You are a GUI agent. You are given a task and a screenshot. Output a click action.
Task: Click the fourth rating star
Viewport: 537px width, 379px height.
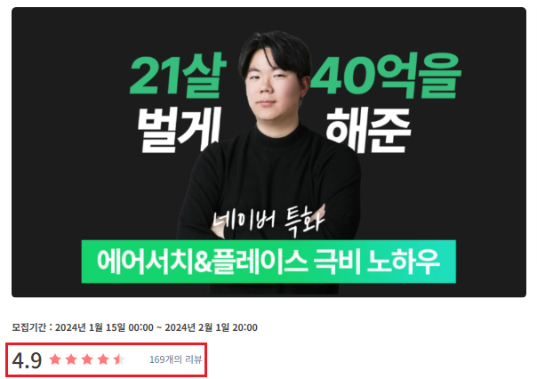tap(103, 359)
